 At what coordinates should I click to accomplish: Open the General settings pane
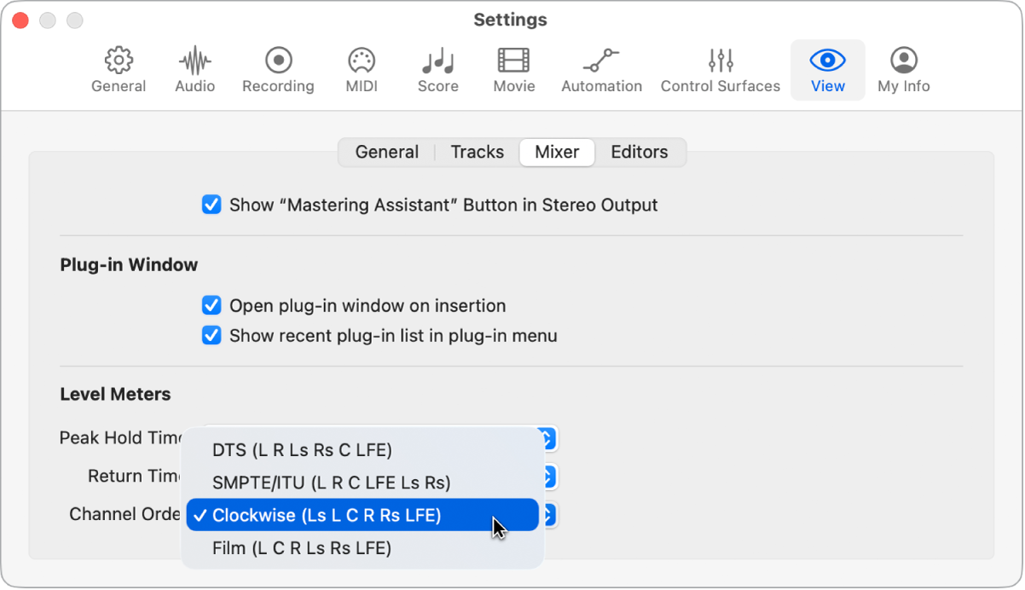[x=118, y=69]
